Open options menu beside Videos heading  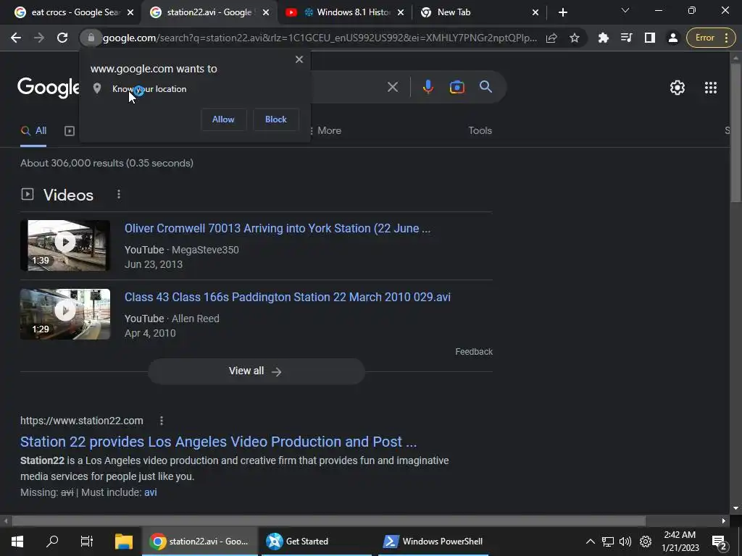pos(119,194)
